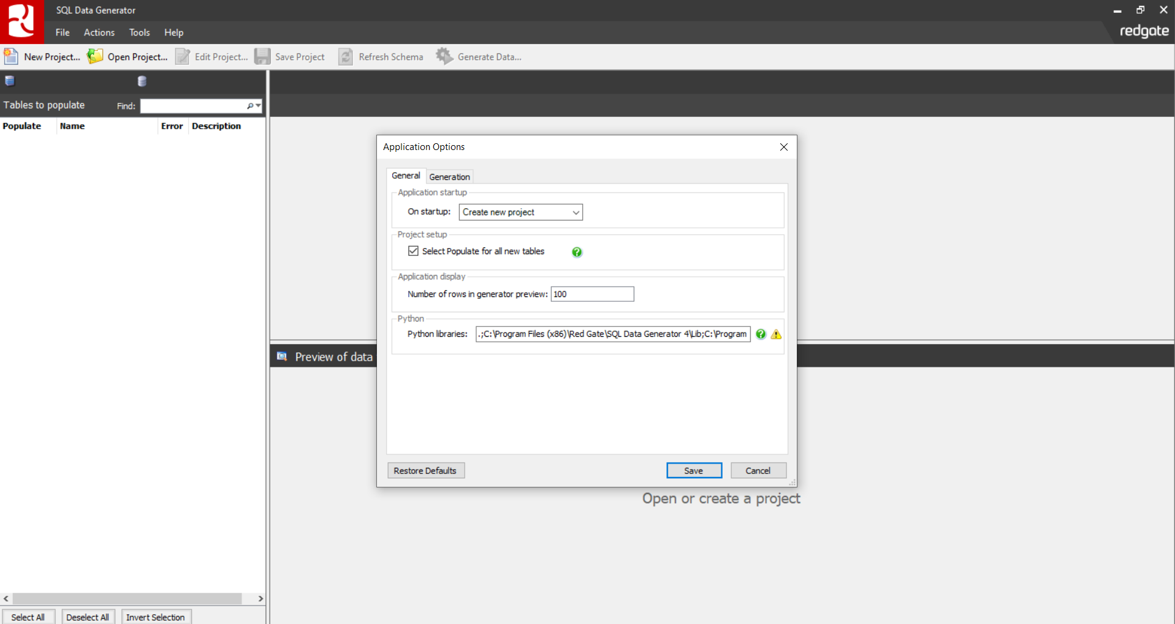Click the search magnifier in Find box
The image size is (1175, 624).
point(250,106)
